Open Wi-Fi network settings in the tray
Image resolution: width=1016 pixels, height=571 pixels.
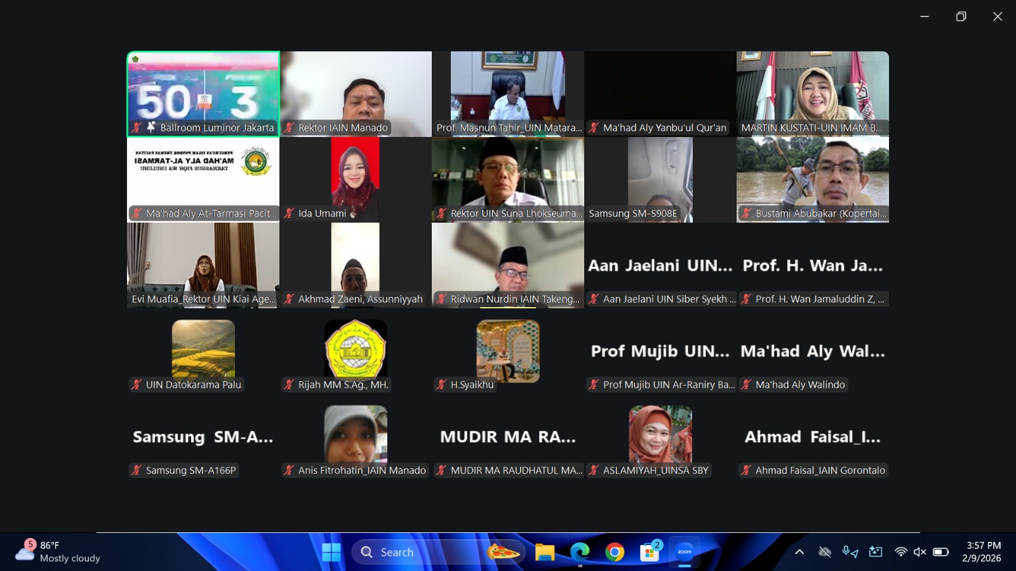pyautogui.click(x=900, y=552)
